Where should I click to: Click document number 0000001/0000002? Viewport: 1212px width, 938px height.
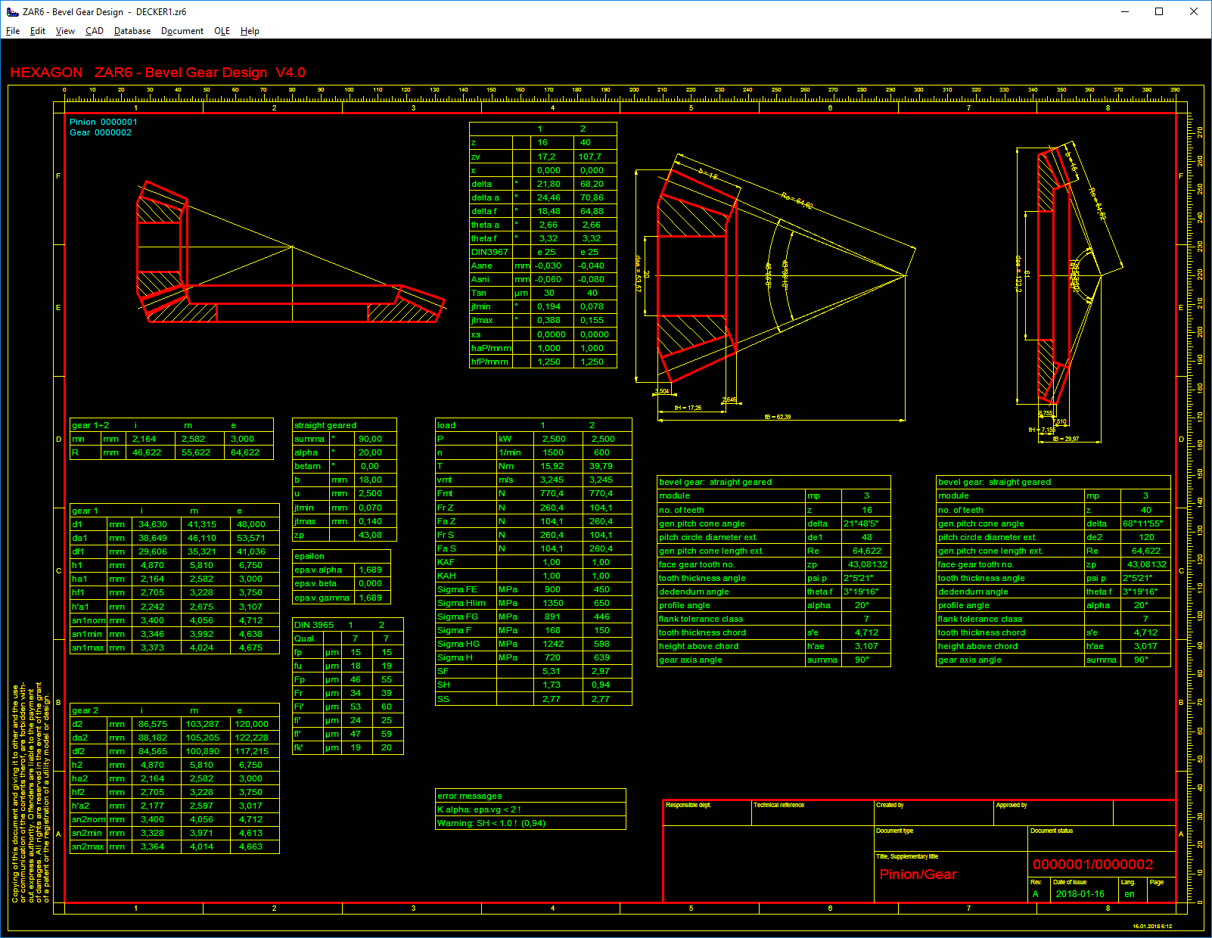1092,865
